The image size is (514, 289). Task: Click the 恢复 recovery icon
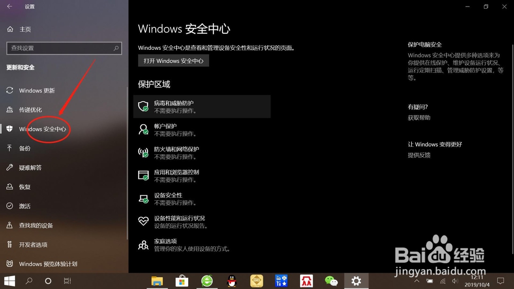point(10,186)
